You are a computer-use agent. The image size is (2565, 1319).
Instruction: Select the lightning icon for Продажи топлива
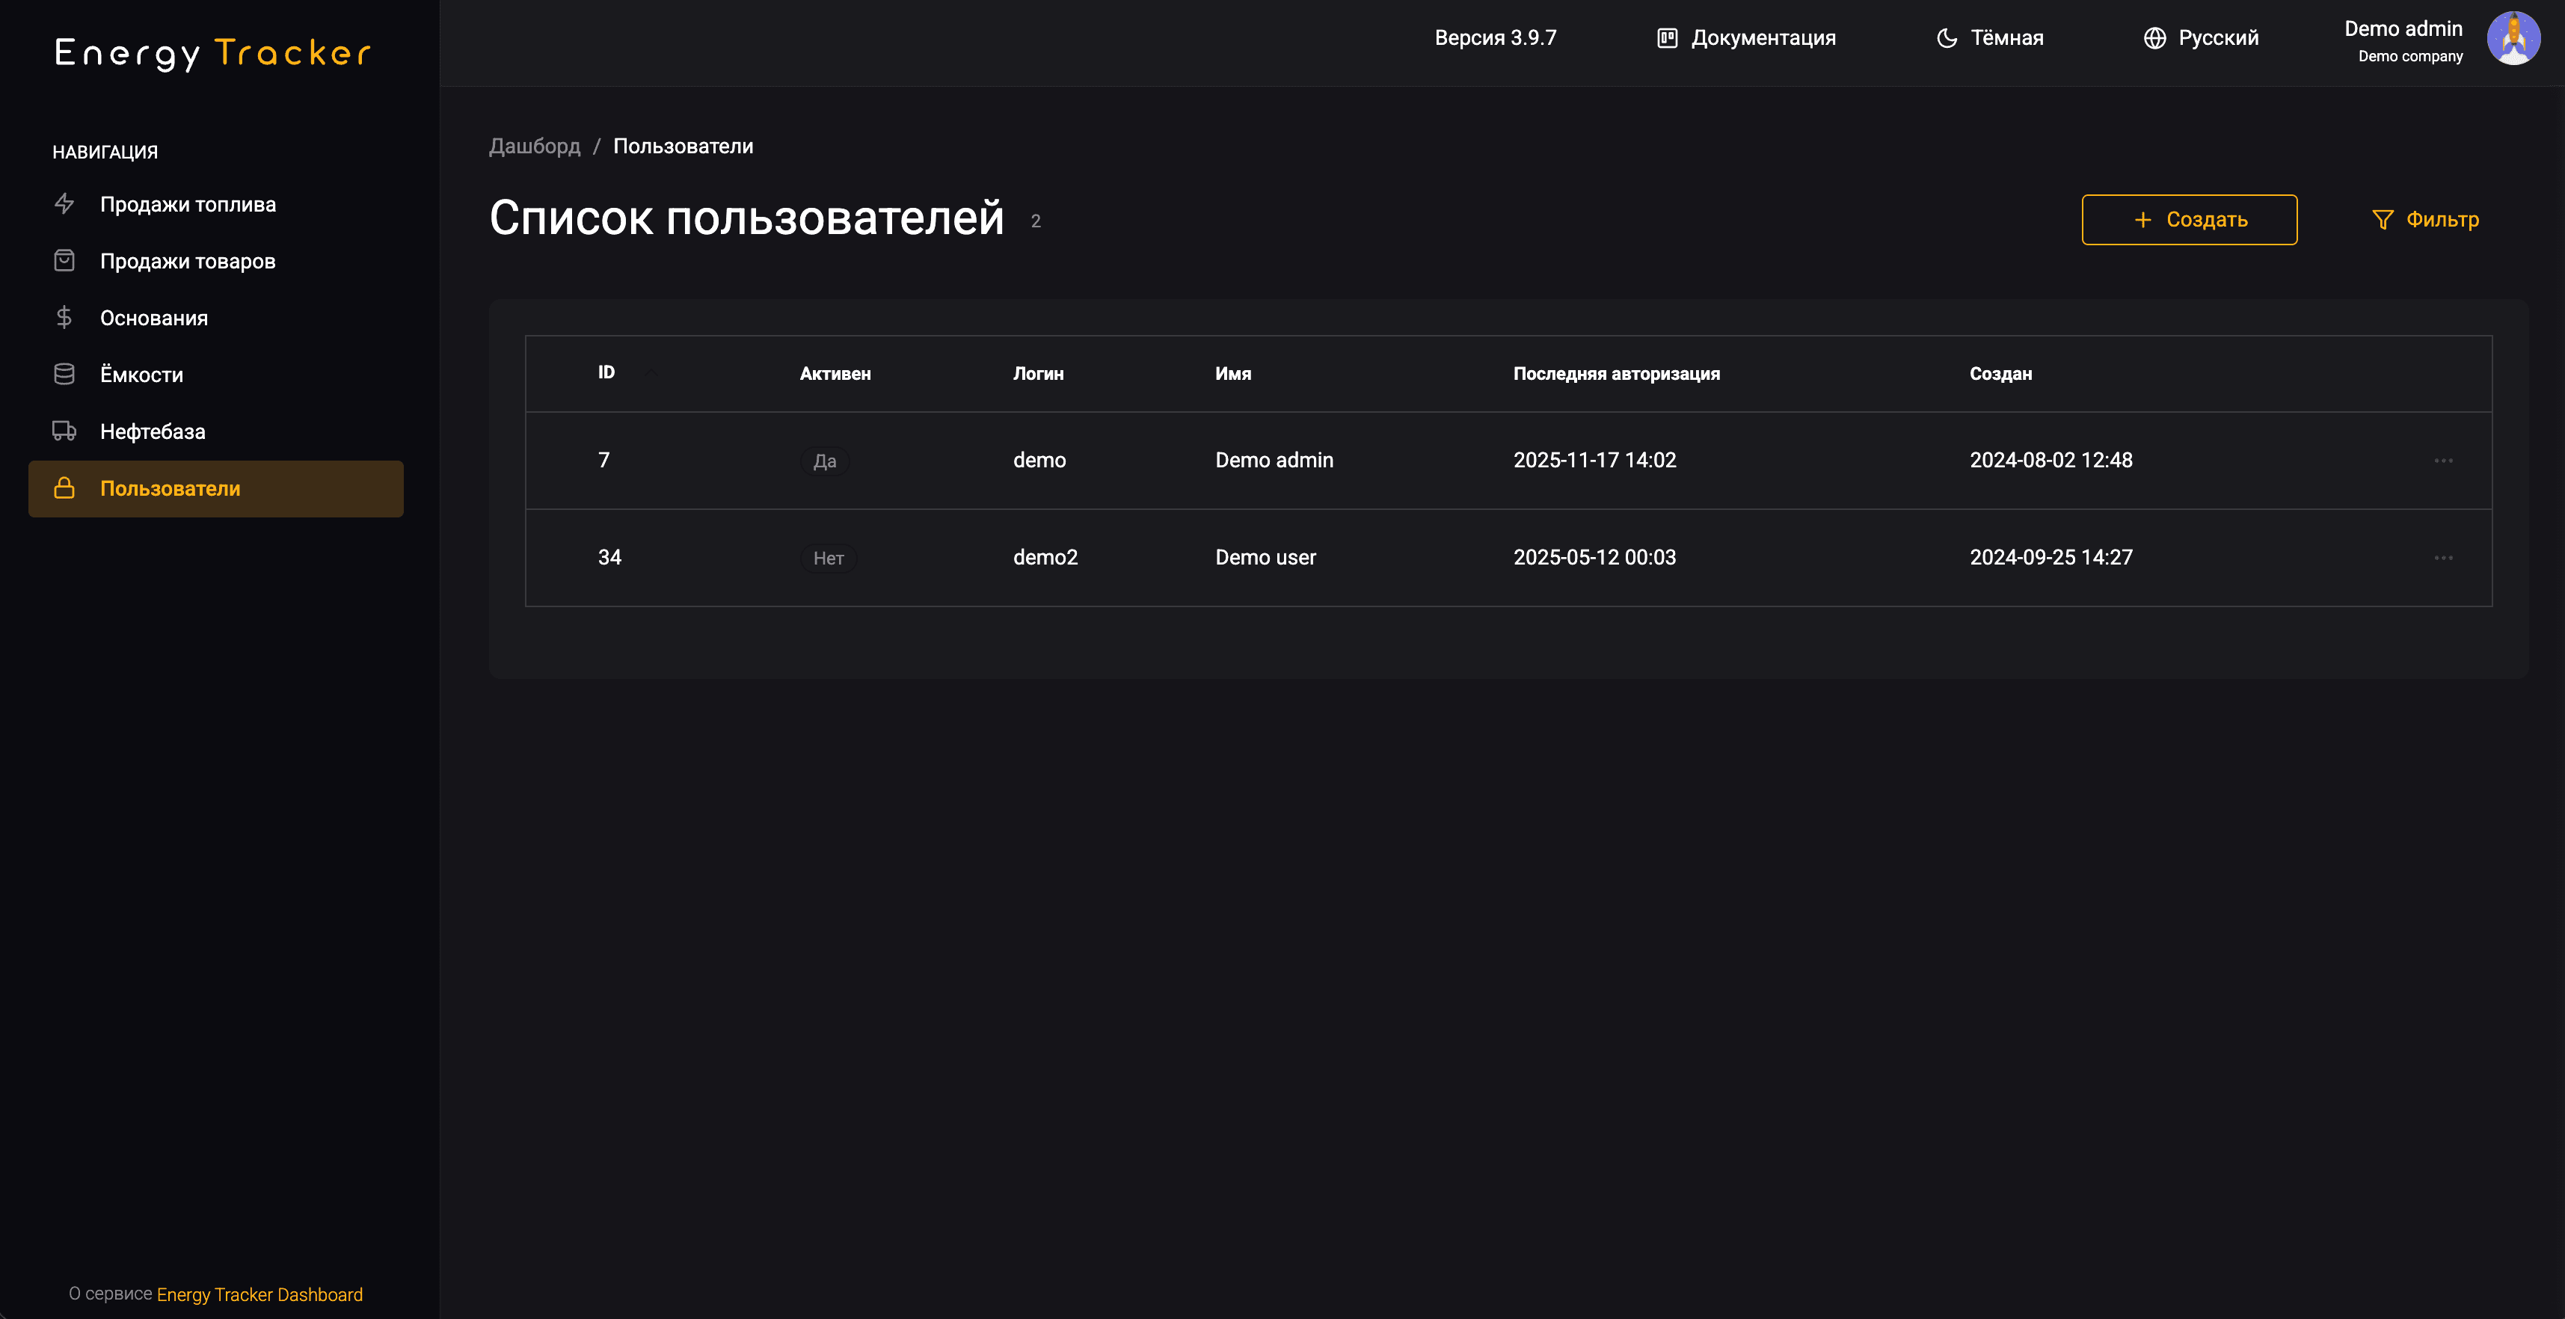click(64, 203)
